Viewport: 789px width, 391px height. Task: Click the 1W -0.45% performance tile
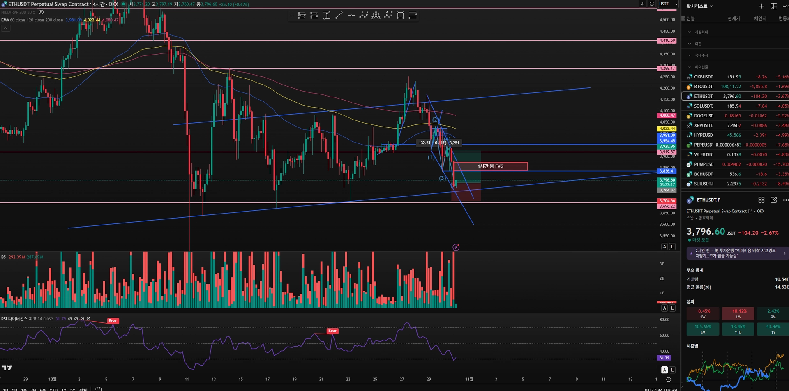pos(703,313)
